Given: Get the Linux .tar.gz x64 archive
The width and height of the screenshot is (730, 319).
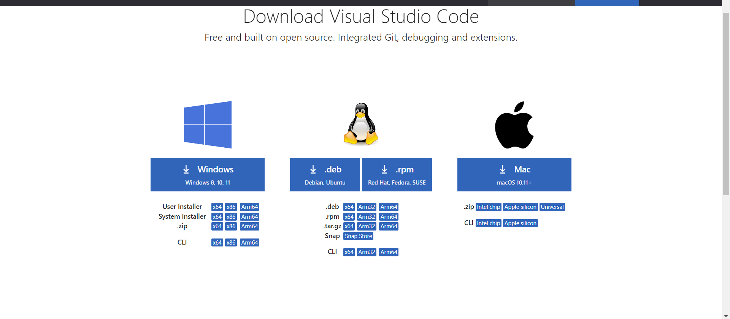Looking at the screenshot, I should [349, 226].
